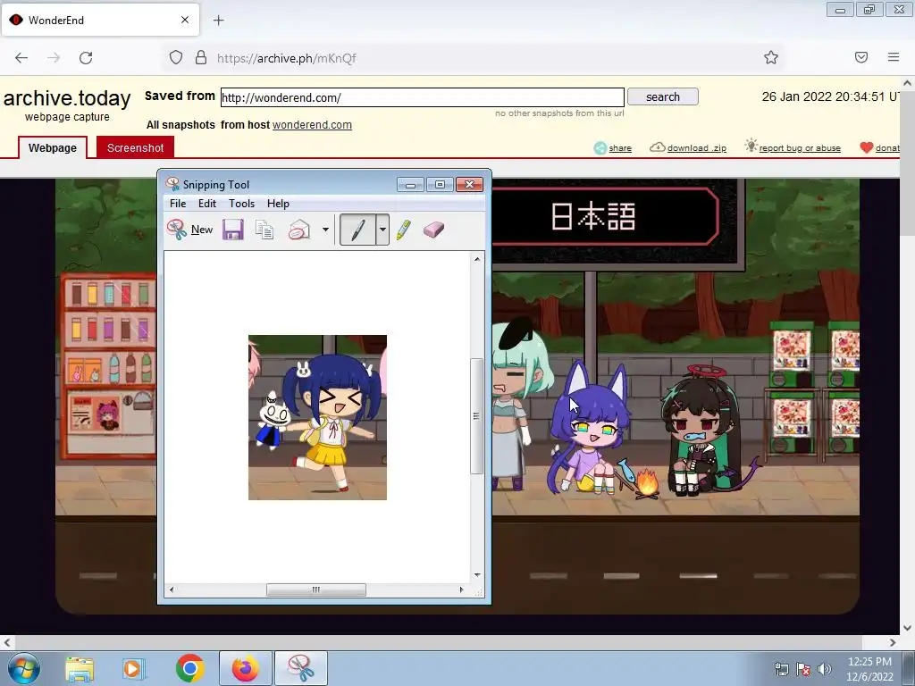Screen dimensions: 915x686
Task: Open Google Chrome from taskbar
Action: (189, 668)
